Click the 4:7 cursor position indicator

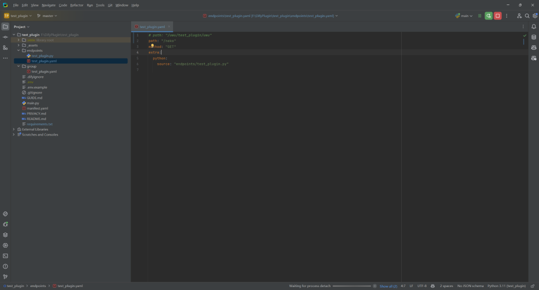[403, 286]
